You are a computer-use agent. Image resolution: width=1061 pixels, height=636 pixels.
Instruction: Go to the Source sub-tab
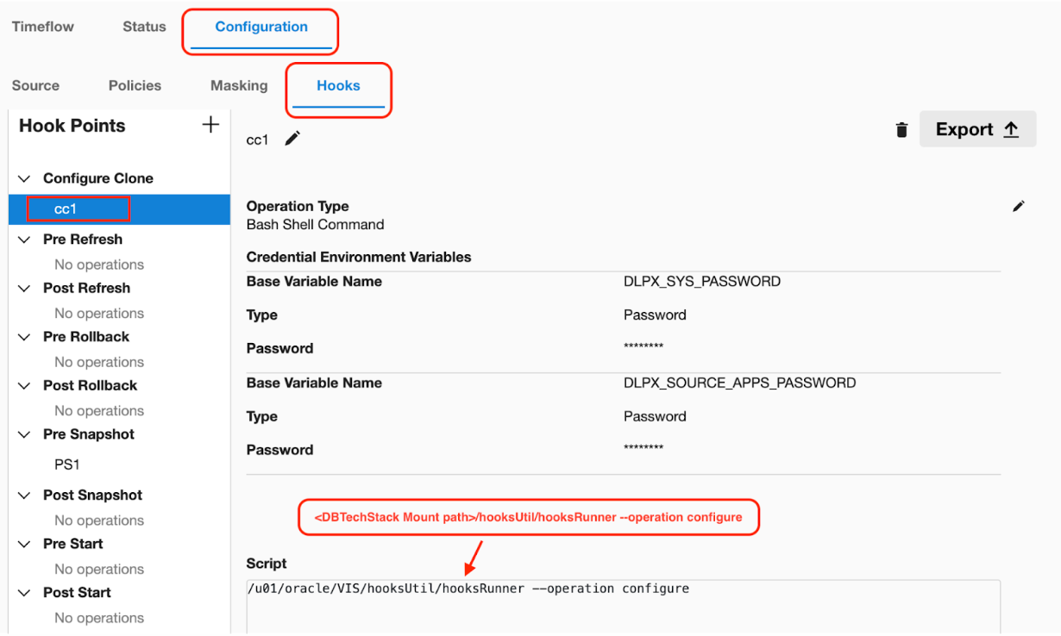coord(35,85)
